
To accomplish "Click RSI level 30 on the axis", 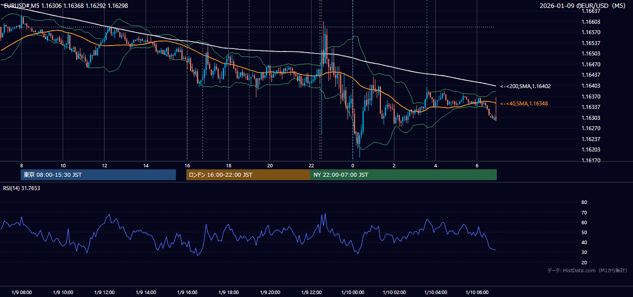I will 584,252.
